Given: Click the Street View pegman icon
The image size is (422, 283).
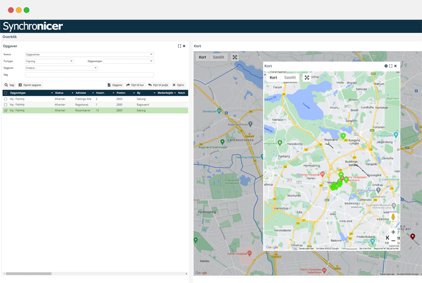Looking at the screenshot, I should pyautogui.click(x=393, y=217).
